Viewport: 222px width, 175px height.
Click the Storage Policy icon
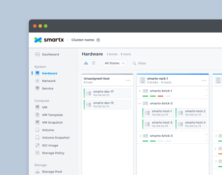tap(37, 153)
